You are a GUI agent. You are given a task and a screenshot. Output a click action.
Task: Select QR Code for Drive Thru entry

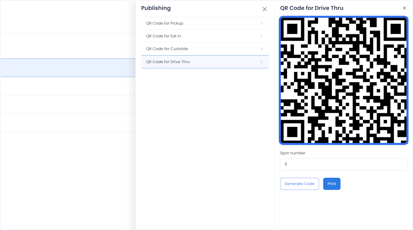205,62
